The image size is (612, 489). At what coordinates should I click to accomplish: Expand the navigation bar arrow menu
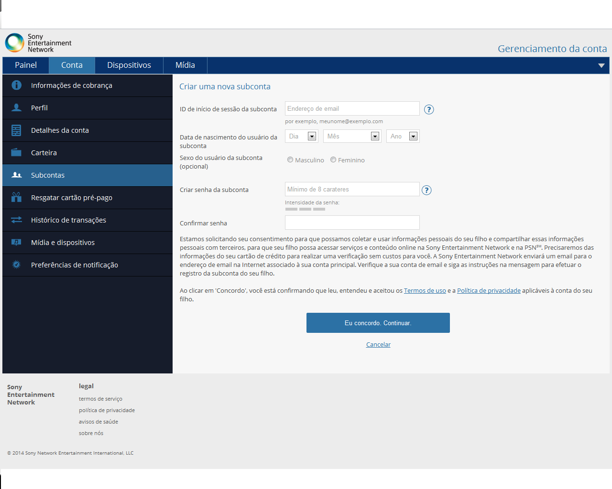tap(601, 65)
